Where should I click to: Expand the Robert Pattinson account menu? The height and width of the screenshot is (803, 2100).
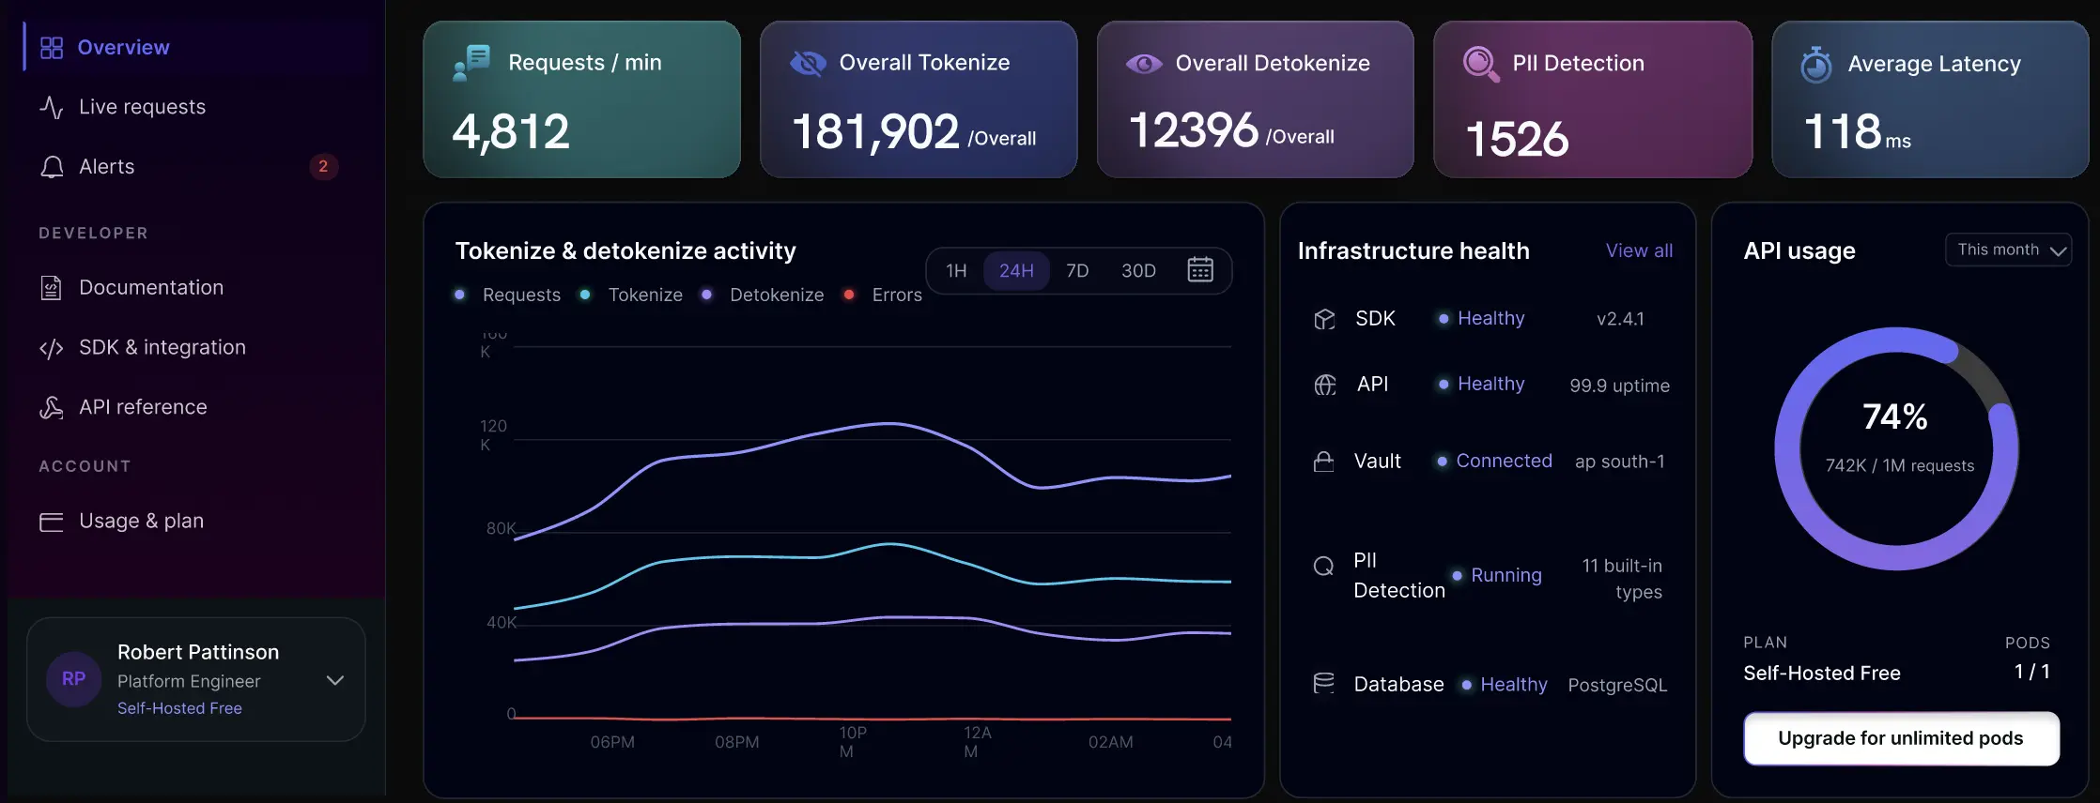tap(335, 680)
